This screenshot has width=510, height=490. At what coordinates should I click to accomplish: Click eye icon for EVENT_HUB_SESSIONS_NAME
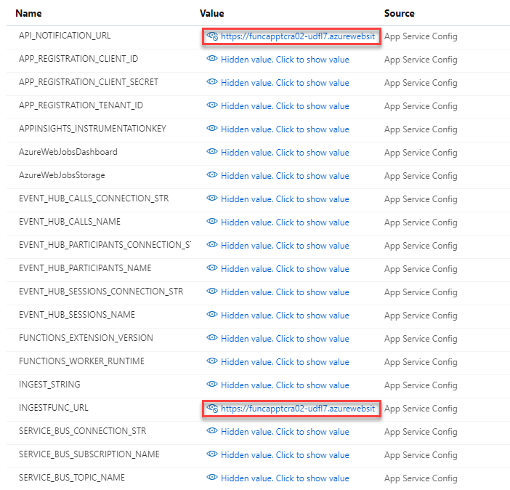point(212,315)
